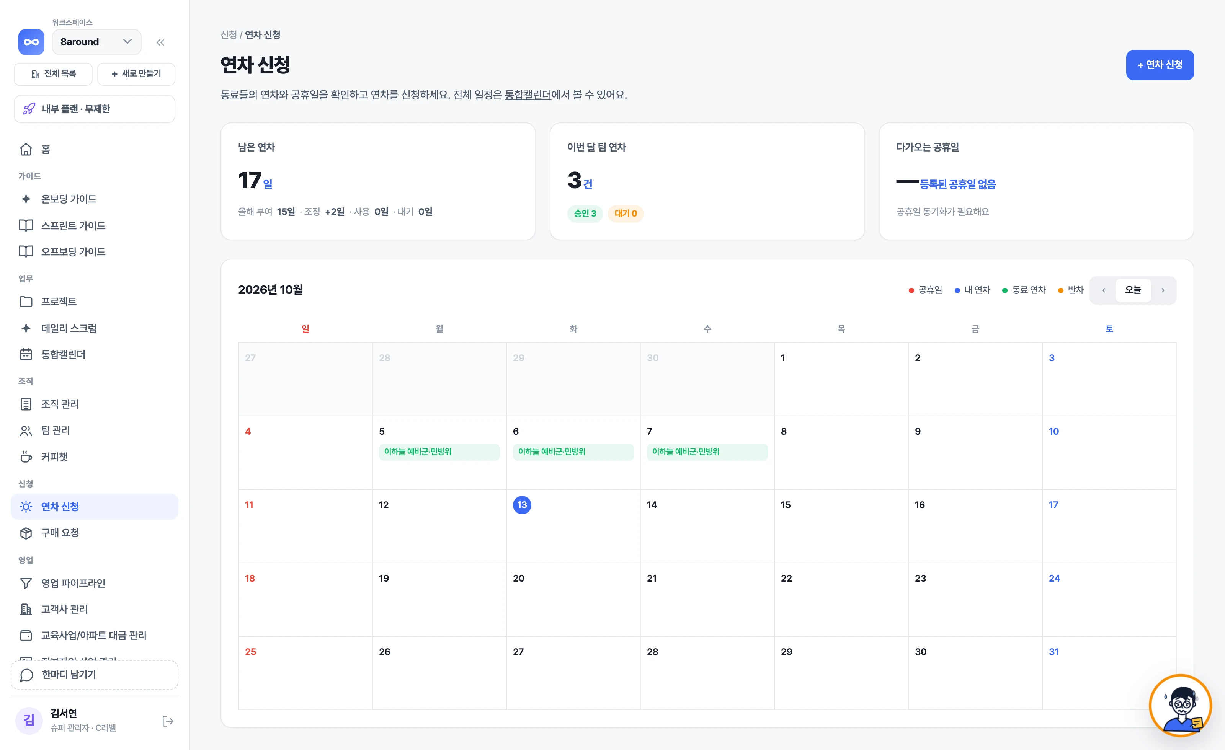1225x750 pixels.
Task: Go to previous month with left chevron
Action: point(1104,290)
